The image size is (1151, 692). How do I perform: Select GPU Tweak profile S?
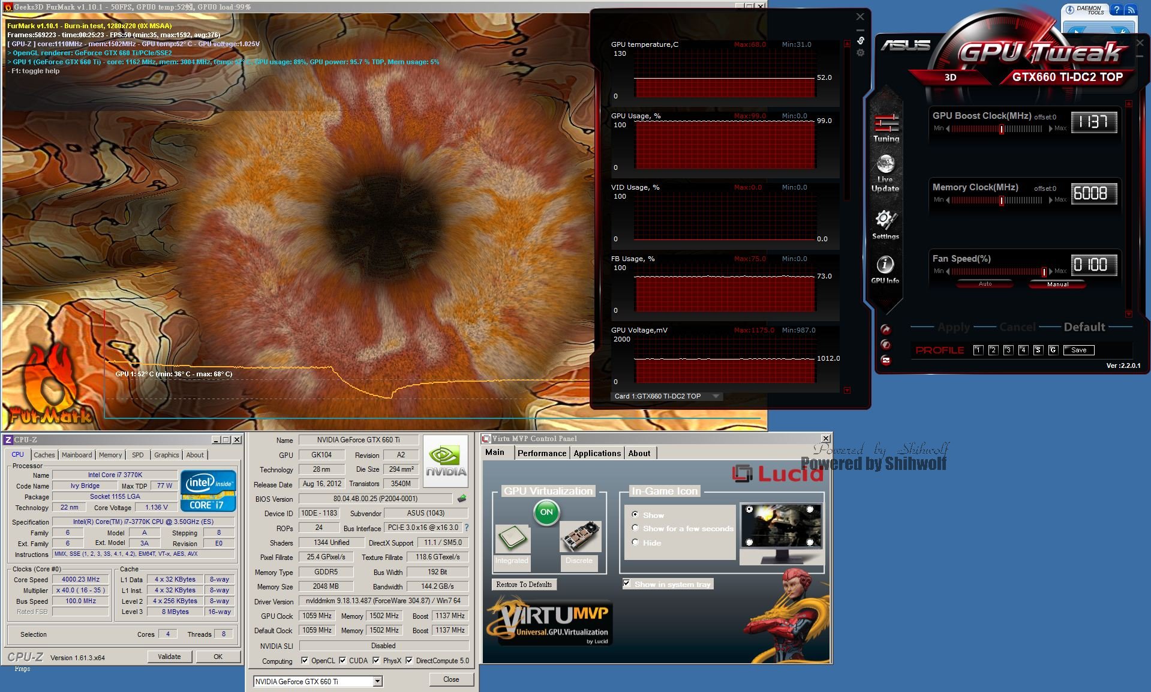click(x=1038, y=350)
